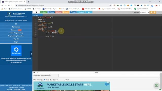
Task: Click the download code icon
Action: 89,12
